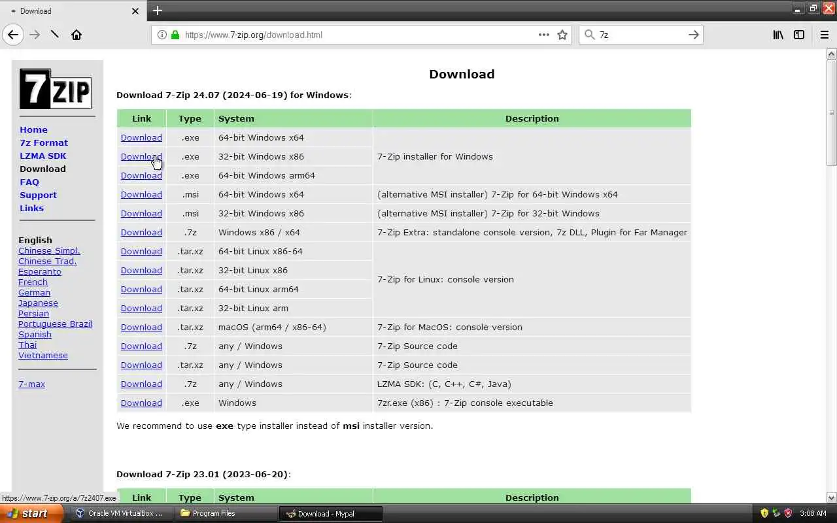Open the page actions three-dot menu
The height and width of the screenshot is (523, 837).
[544, 35]
